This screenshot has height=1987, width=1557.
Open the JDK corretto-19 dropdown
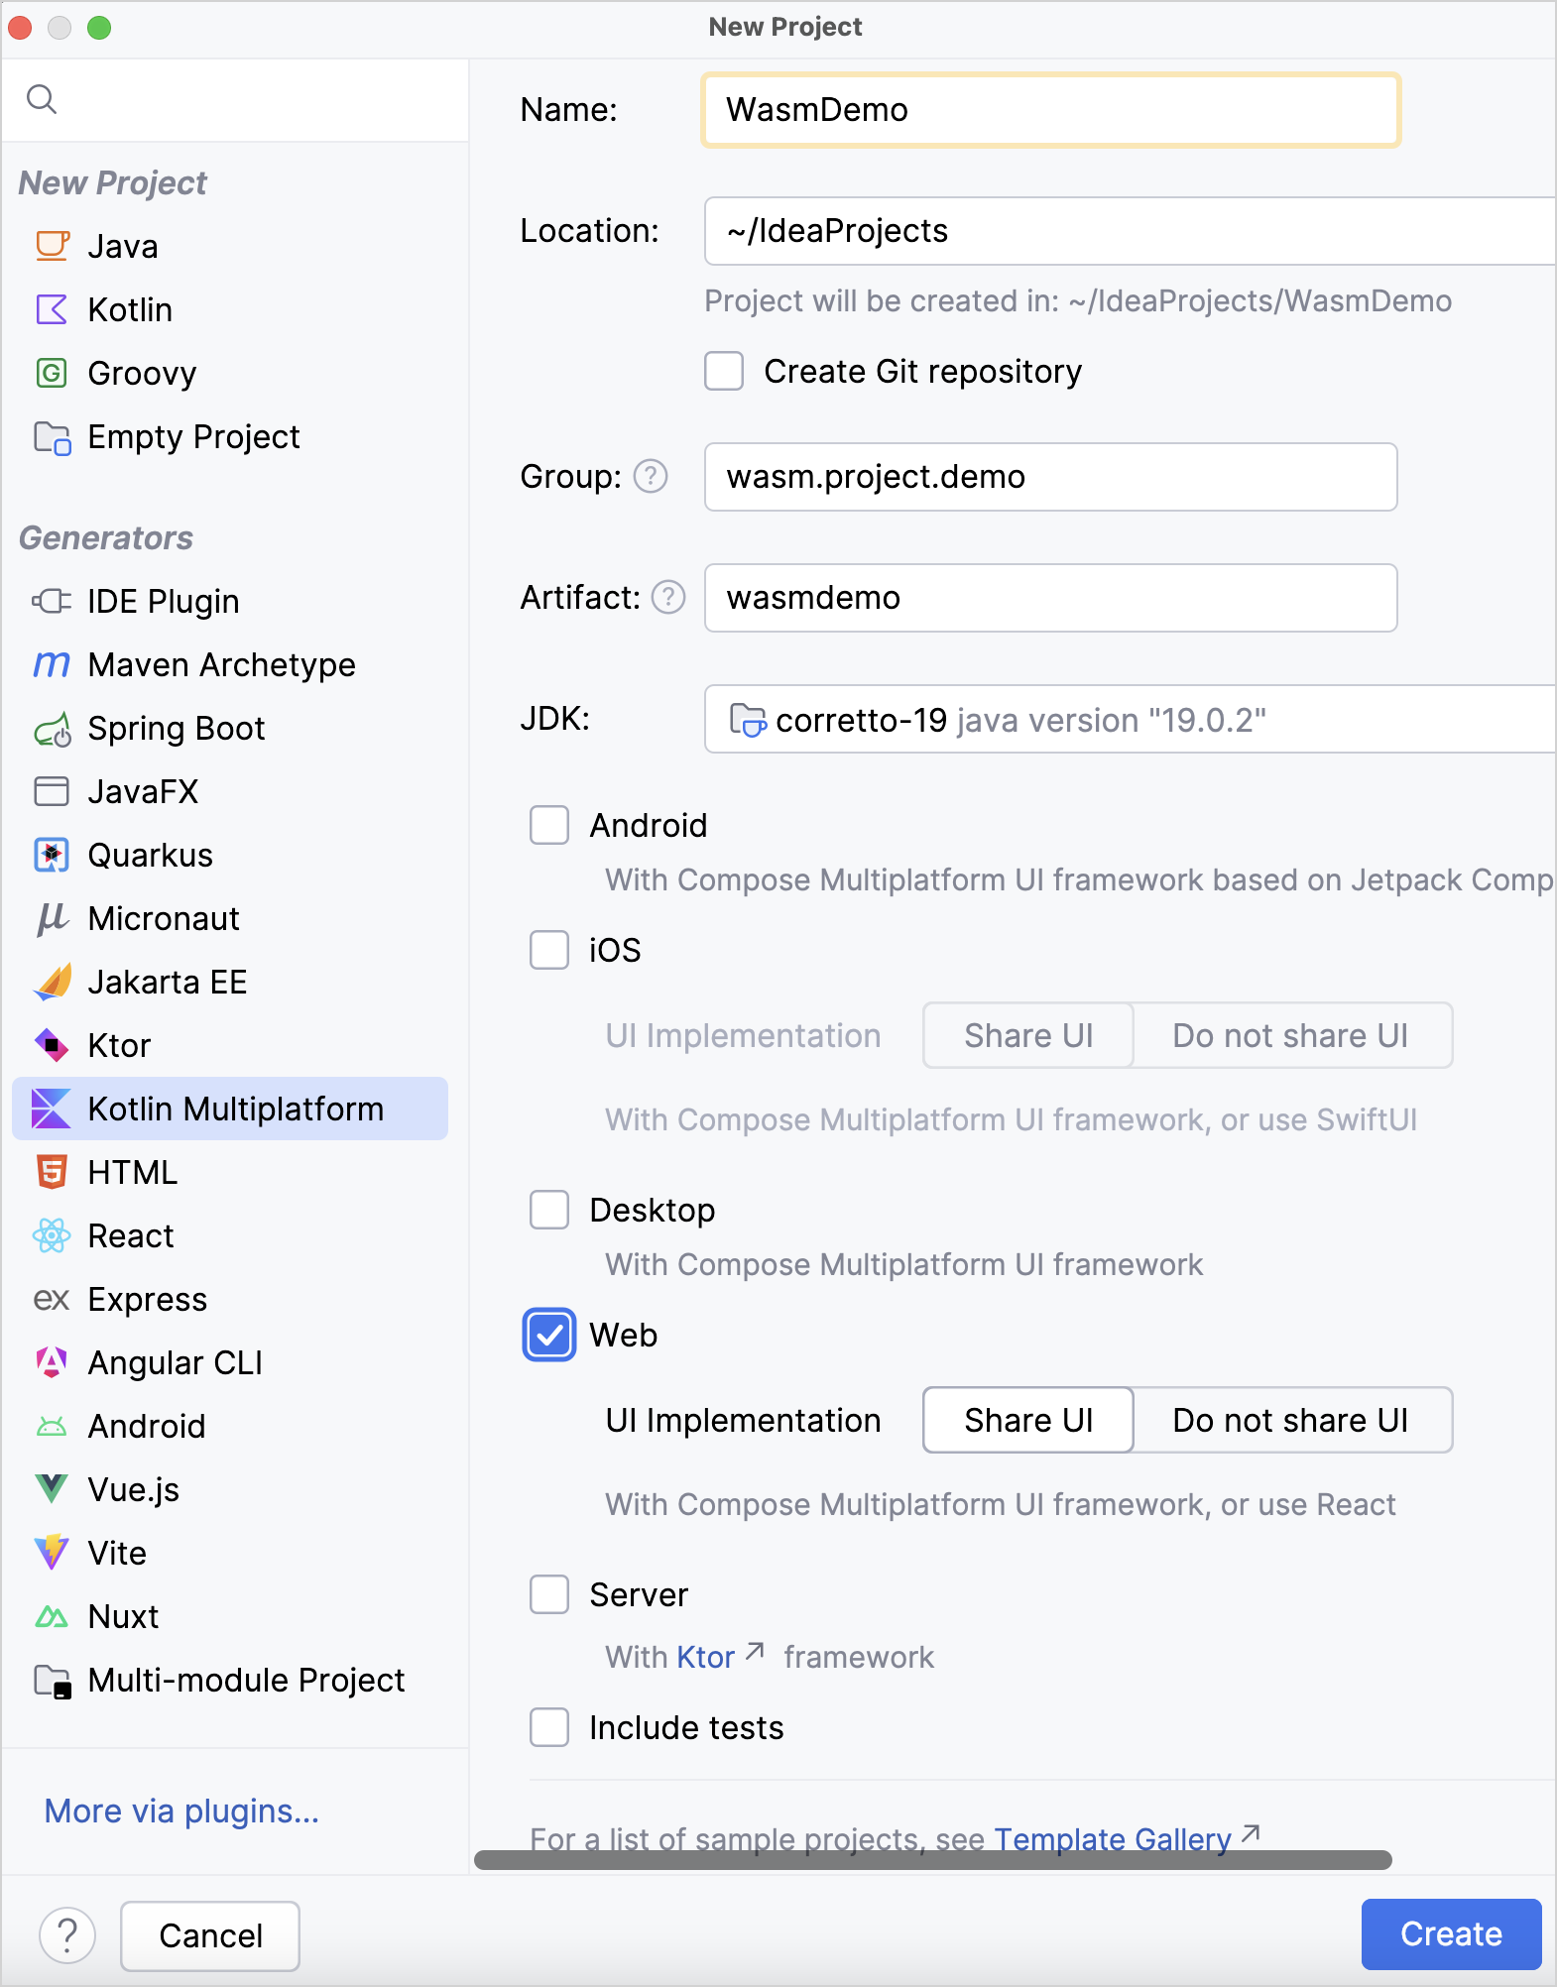tap(1129, 720)
